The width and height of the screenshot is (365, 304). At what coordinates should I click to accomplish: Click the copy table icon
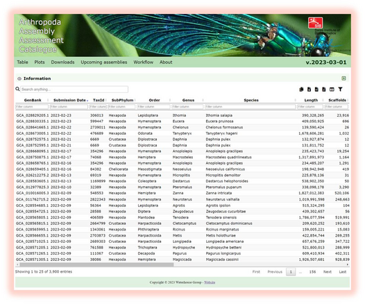tap(301, 90)
